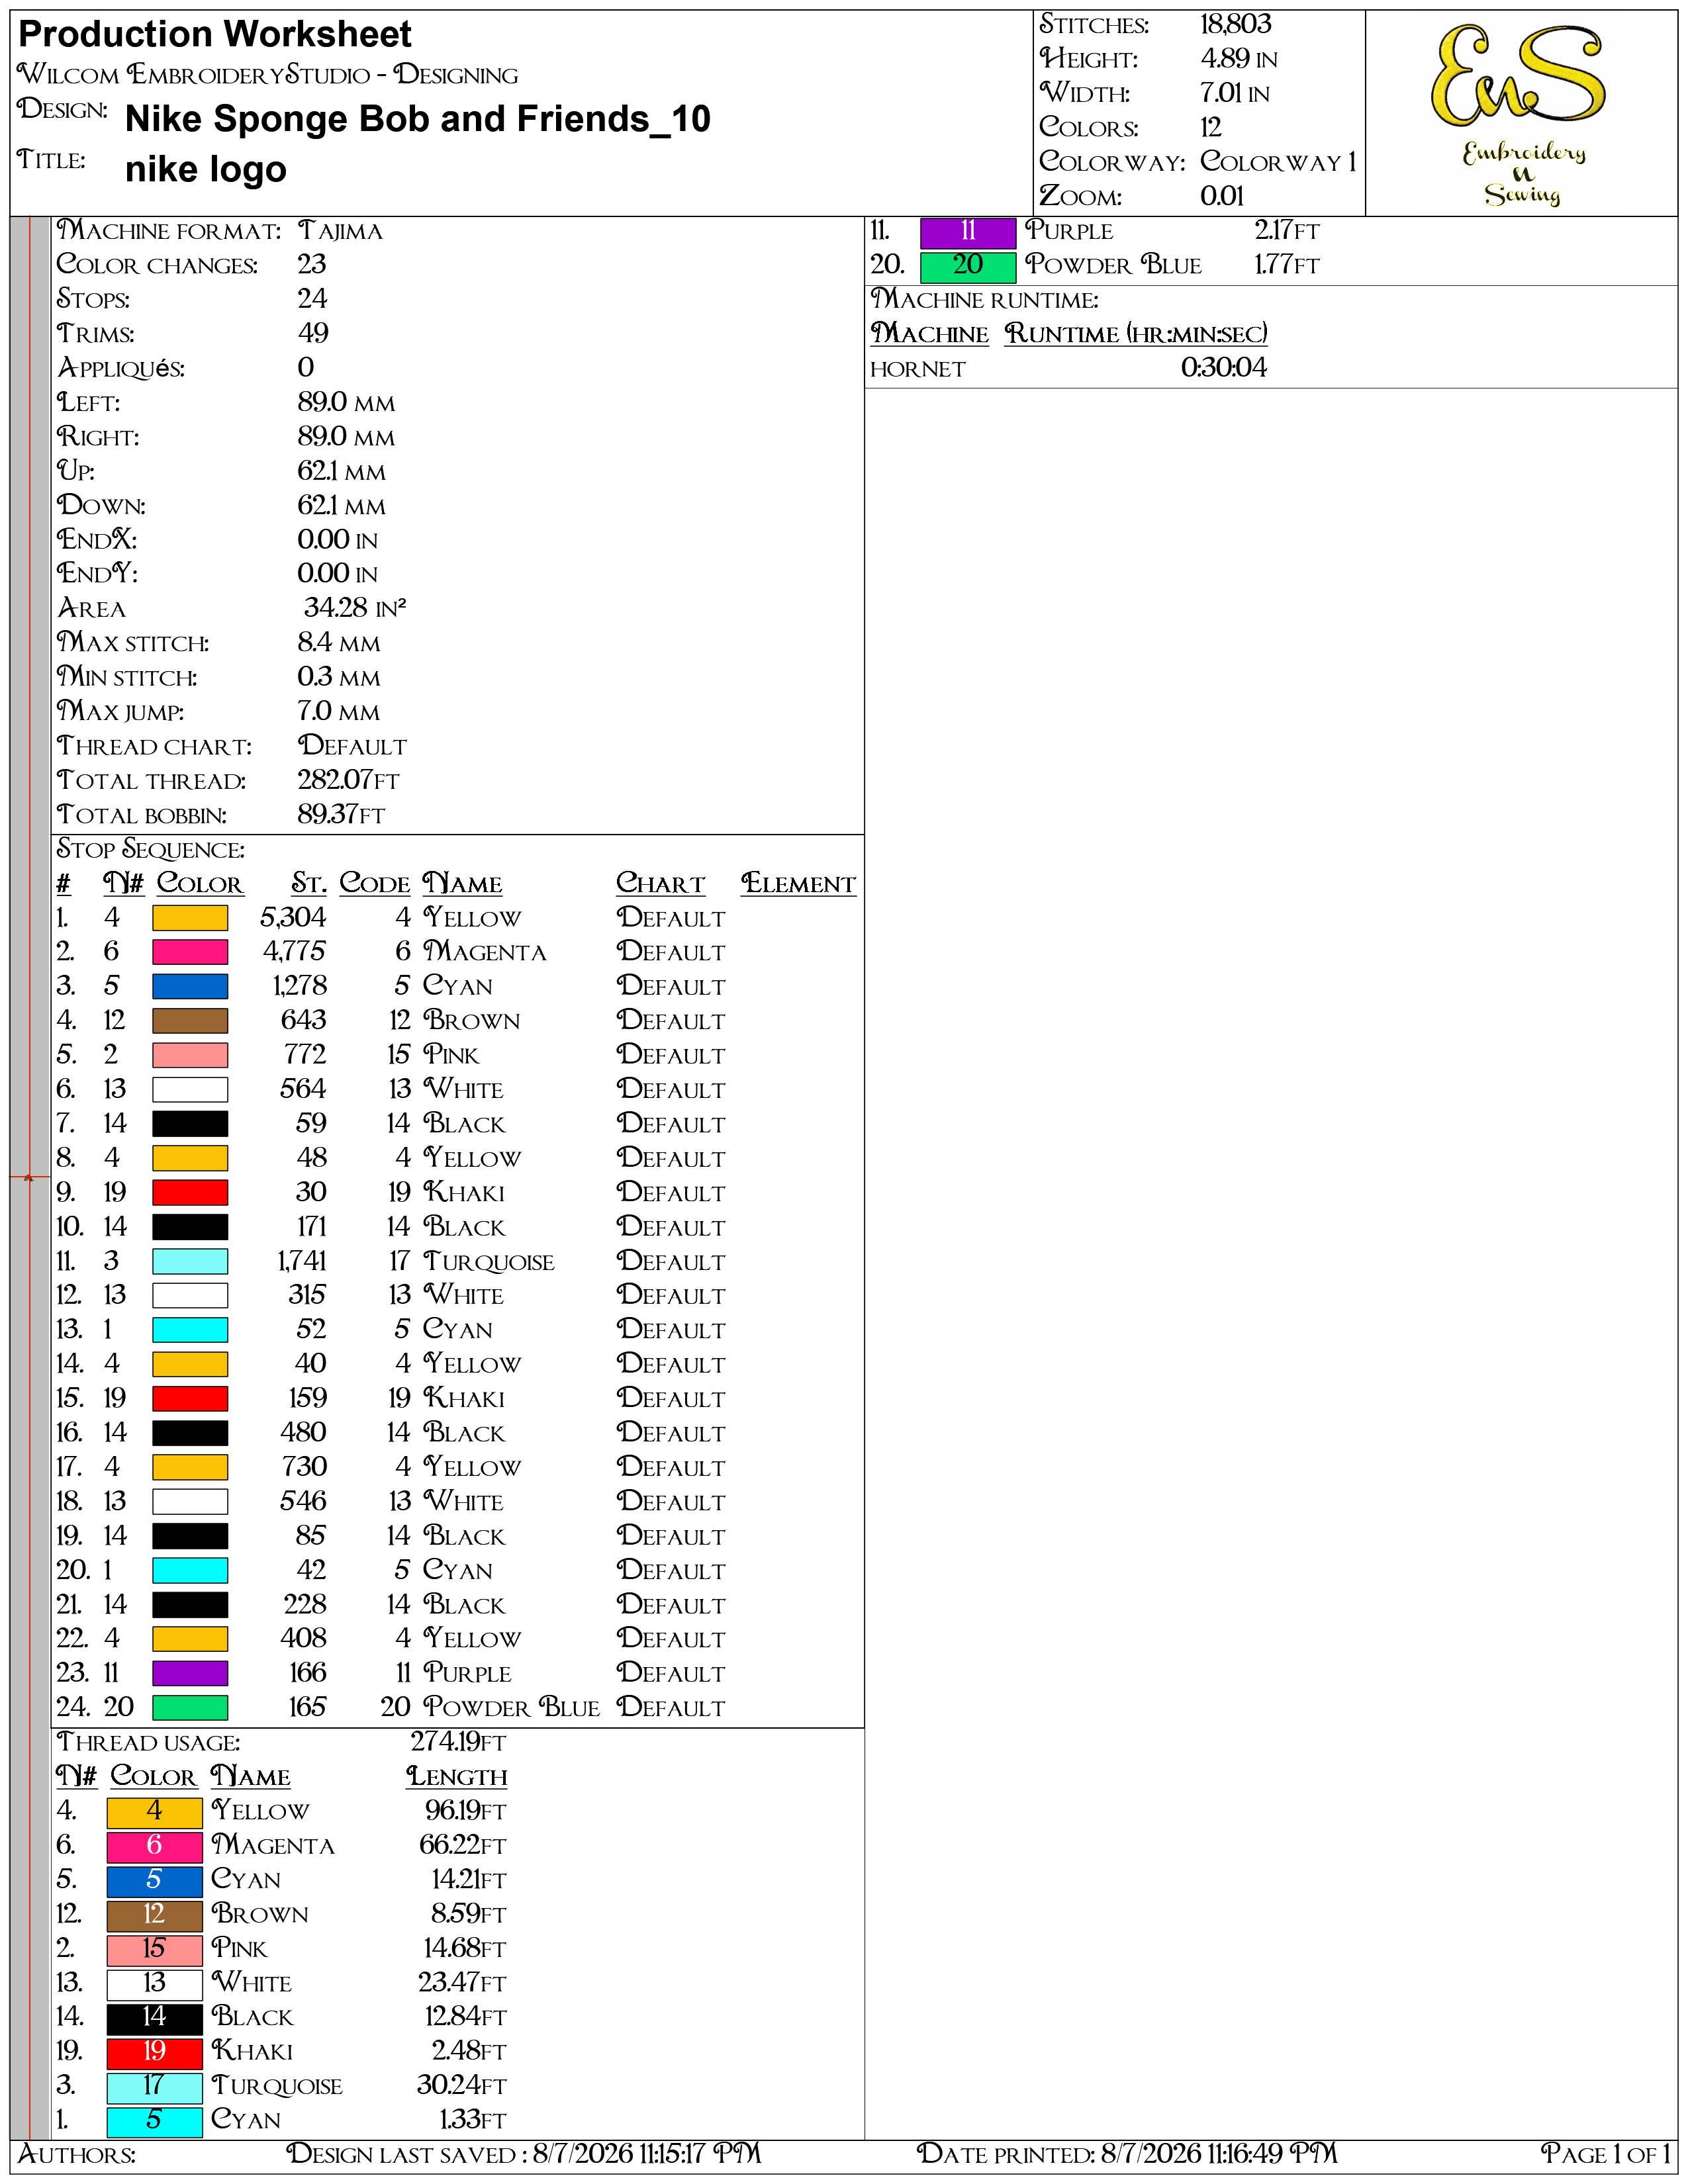Click the "Page 1 of 1" footer text
Viewport: 1688px width, 2184px height.
[x=1606, y=2154]
